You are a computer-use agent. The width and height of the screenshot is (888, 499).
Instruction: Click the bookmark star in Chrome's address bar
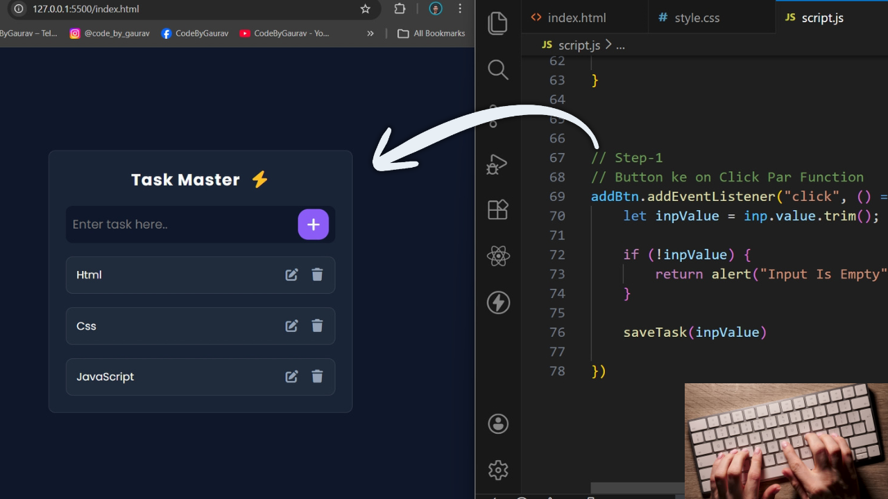365,9
